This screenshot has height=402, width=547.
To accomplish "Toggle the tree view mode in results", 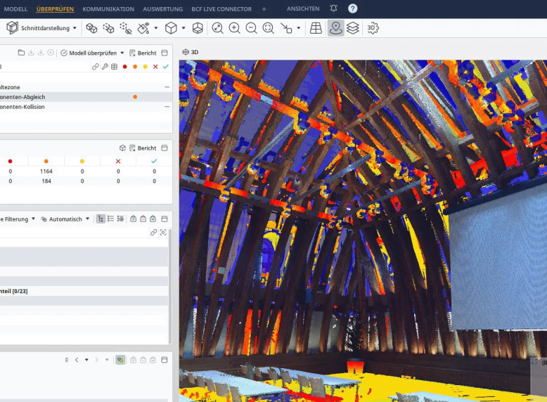I will tap(101, 219).
